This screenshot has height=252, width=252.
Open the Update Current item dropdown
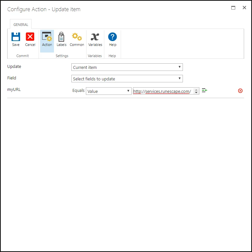pos(127,67)
